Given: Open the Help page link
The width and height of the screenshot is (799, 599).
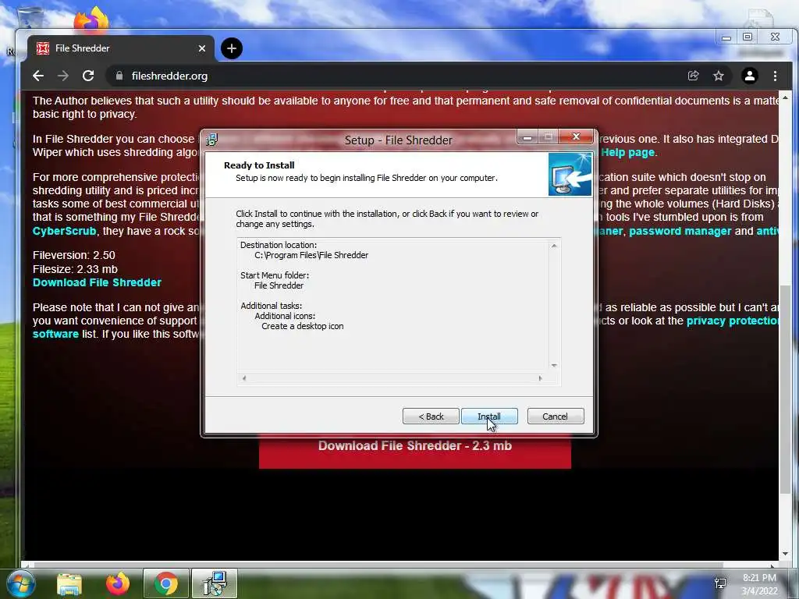Looking at the screenshot, I should (x=627, y=152).
